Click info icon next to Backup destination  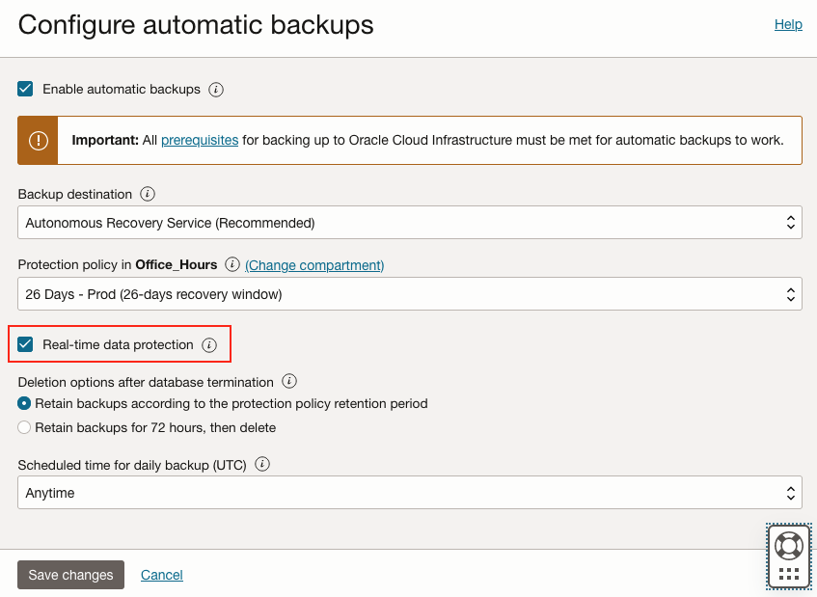[x=148, y=194]
